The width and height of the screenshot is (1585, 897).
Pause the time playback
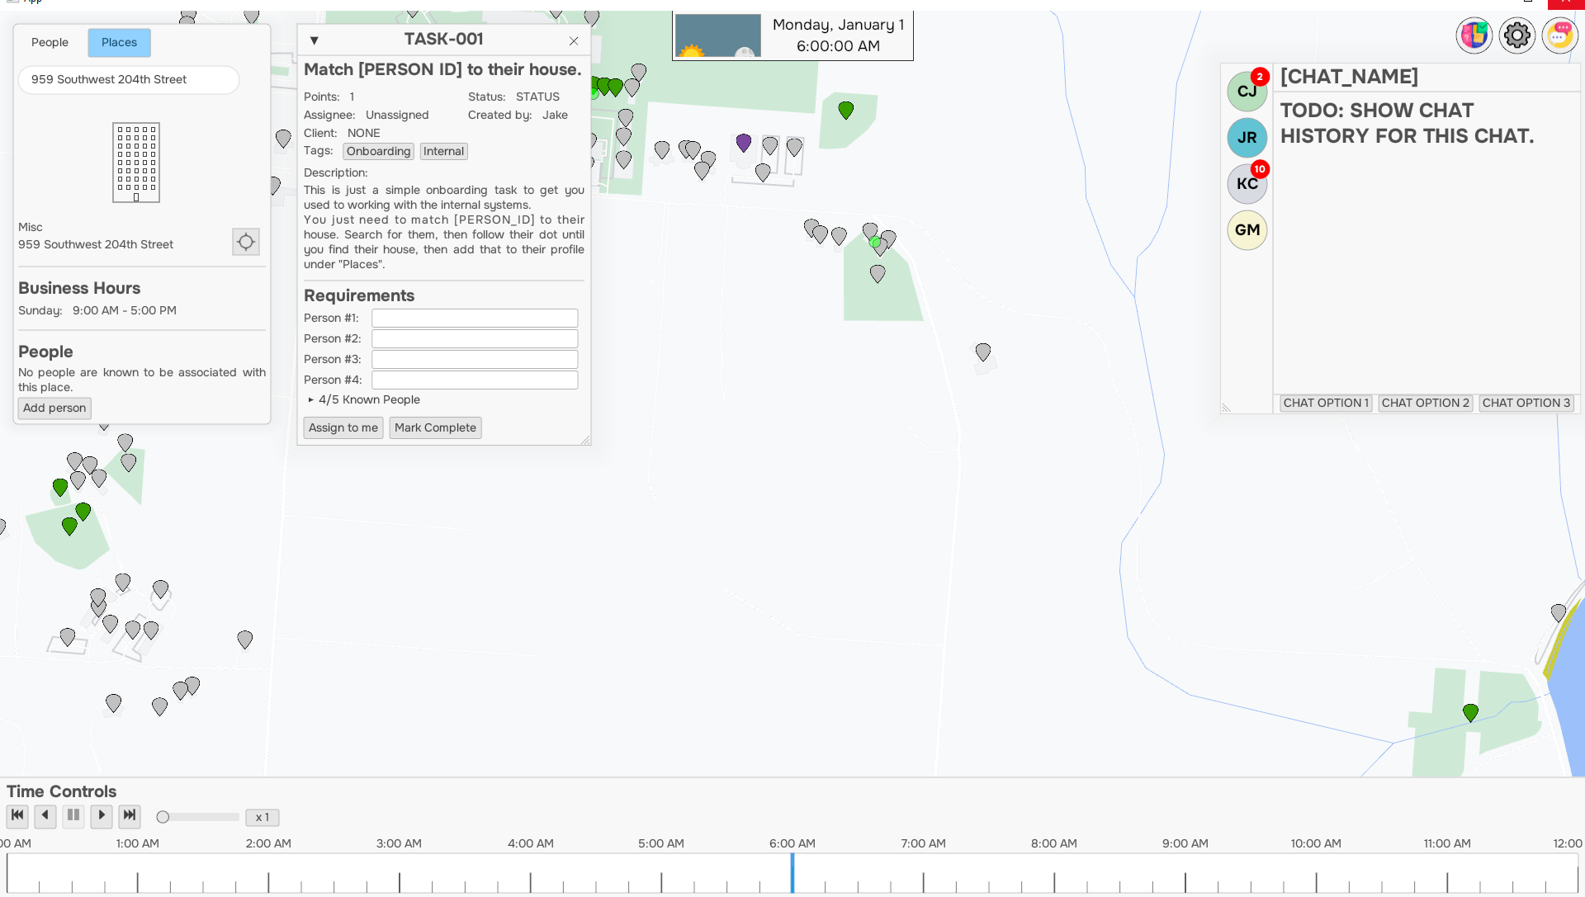pos(73,816)
